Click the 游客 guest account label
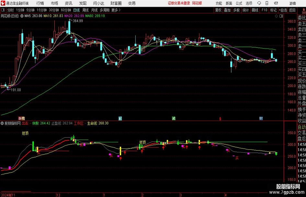 (x=292, y=3)
